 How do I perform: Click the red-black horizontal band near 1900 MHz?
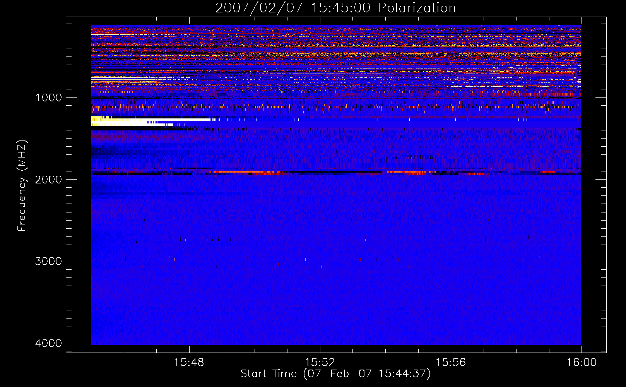coord(336,172)
